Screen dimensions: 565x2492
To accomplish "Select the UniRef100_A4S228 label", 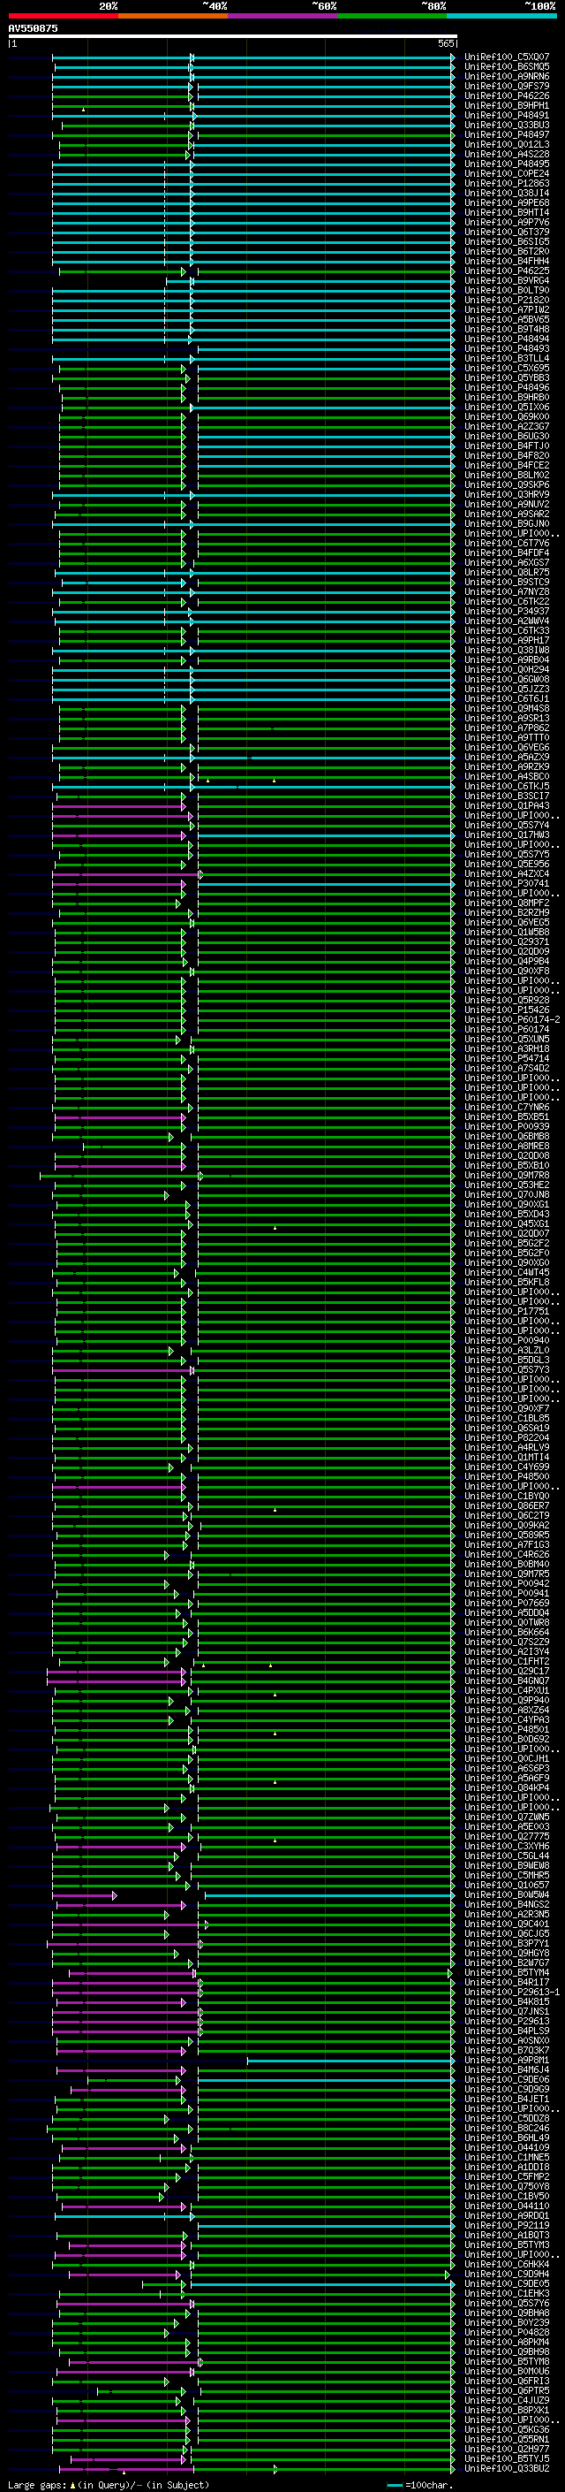I will coord(507,154).
